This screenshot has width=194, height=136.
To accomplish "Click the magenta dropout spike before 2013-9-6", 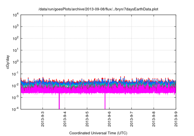I will (105, 101).
